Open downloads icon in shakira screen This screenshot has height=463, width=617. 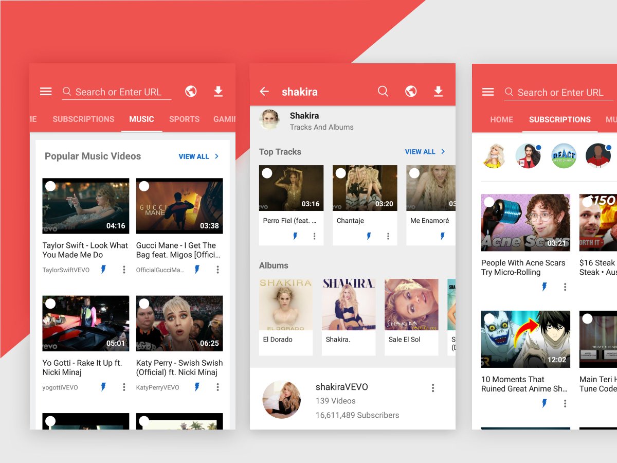pos(438,92)
